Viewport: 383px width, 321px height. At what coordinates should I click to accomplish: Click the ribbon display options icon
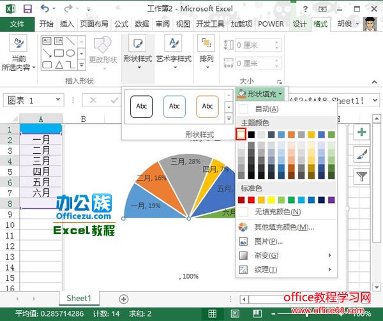[322, 9]
